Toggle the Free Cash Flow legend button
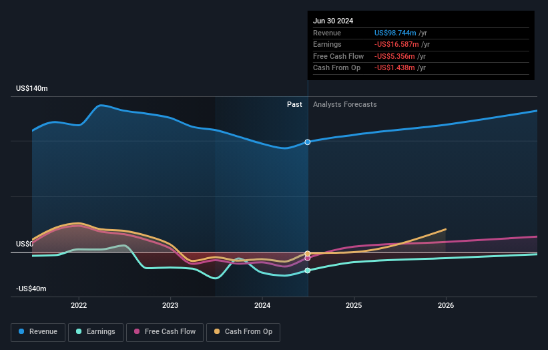 [x=165, y=332]
